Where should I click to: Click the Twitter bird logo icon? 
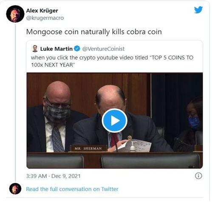pyautogui.click(x=198, y=10)
